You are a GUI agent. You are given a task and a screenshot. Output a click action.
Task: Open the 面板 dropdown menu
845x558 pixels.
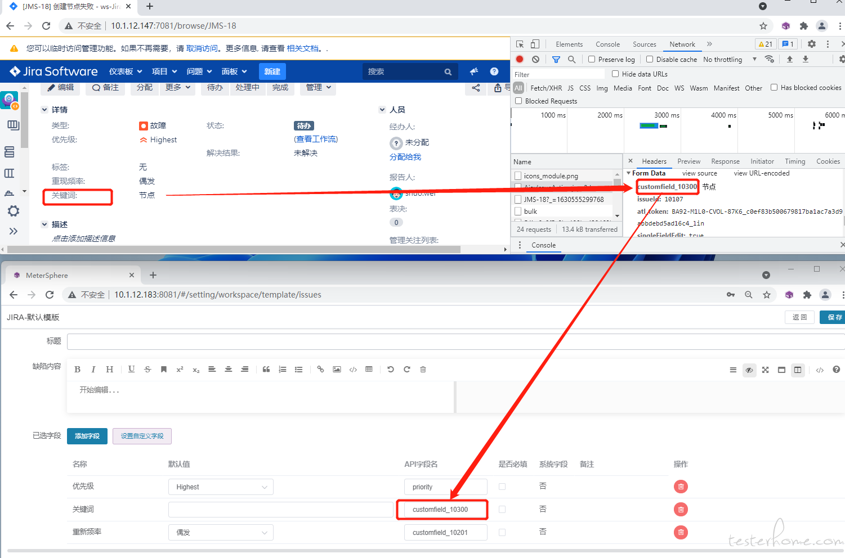(234, 71)
